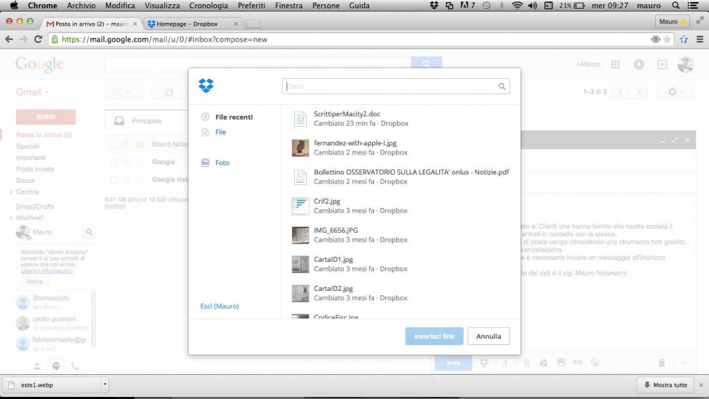Image resolution: width=709 pixels, height=399 pixels.
Task: Click the Mauro profile button in Chrome
Action: [x=672, y=21]
